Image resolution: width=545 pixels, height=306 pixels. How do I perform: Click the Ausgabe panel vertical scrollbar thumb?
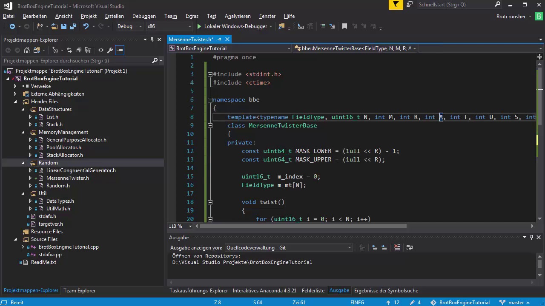(539, 264)
